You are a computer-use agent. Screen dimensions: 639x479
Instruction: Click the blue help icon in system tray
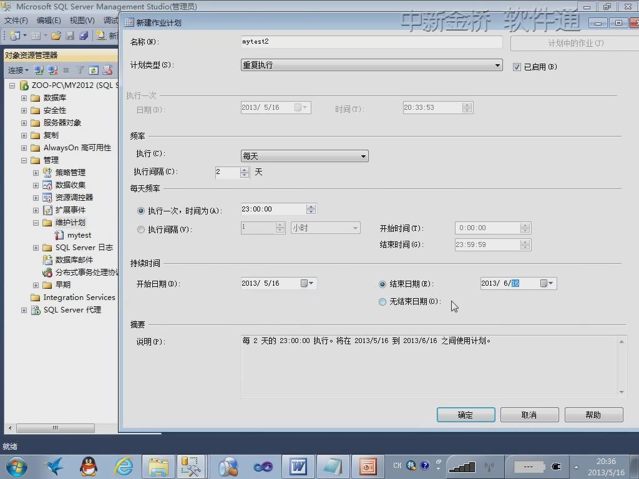point(424,465)
